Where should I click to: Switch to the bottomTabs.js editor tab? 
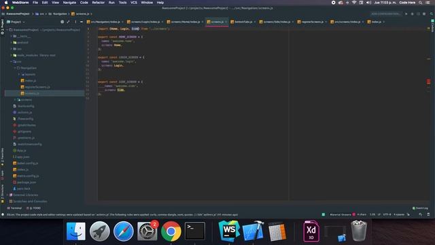point(243,22)
